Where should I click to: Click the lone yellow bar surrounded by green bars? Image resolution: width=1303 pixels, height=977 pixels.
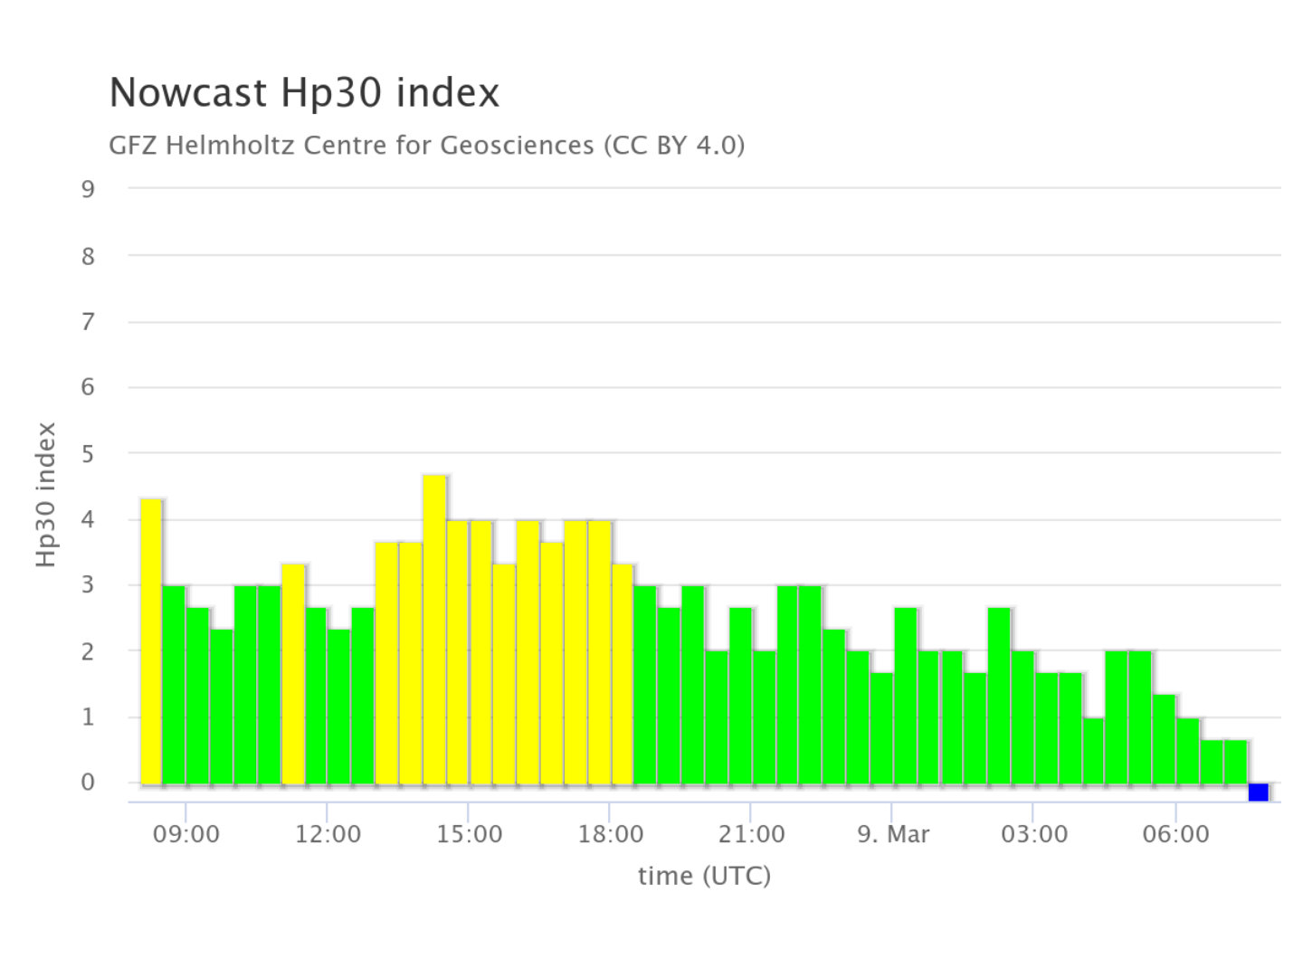[293, 673]
